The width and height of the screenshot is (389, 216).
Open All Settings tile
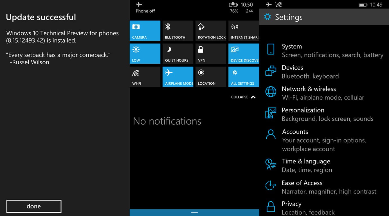pos(244,77)
